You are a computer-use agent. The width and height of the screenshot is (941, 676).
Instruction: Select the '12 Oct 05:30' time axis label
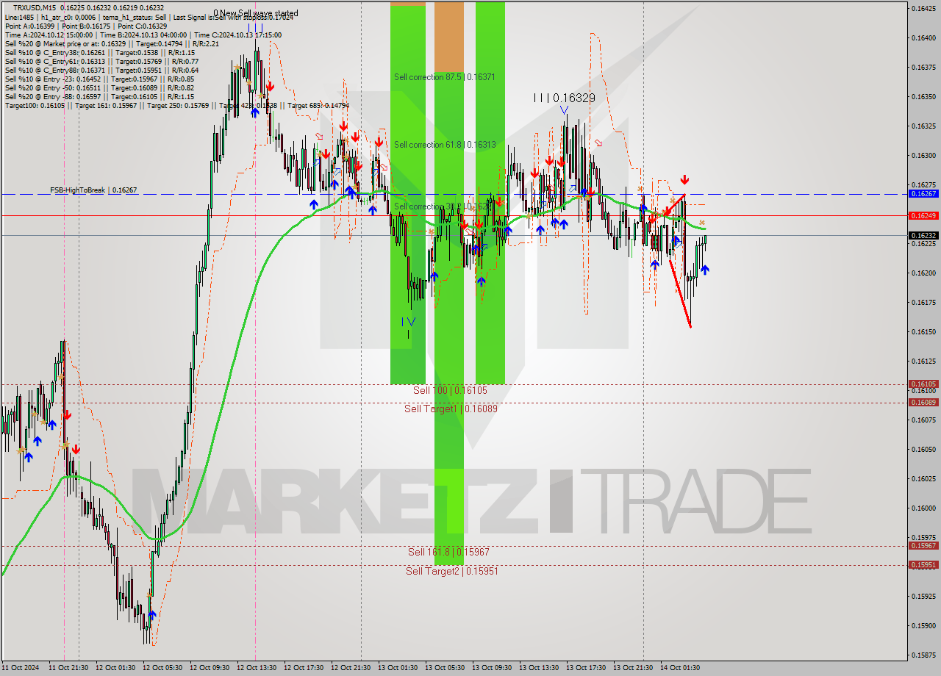pyautogui.click(x=162, y=668)
